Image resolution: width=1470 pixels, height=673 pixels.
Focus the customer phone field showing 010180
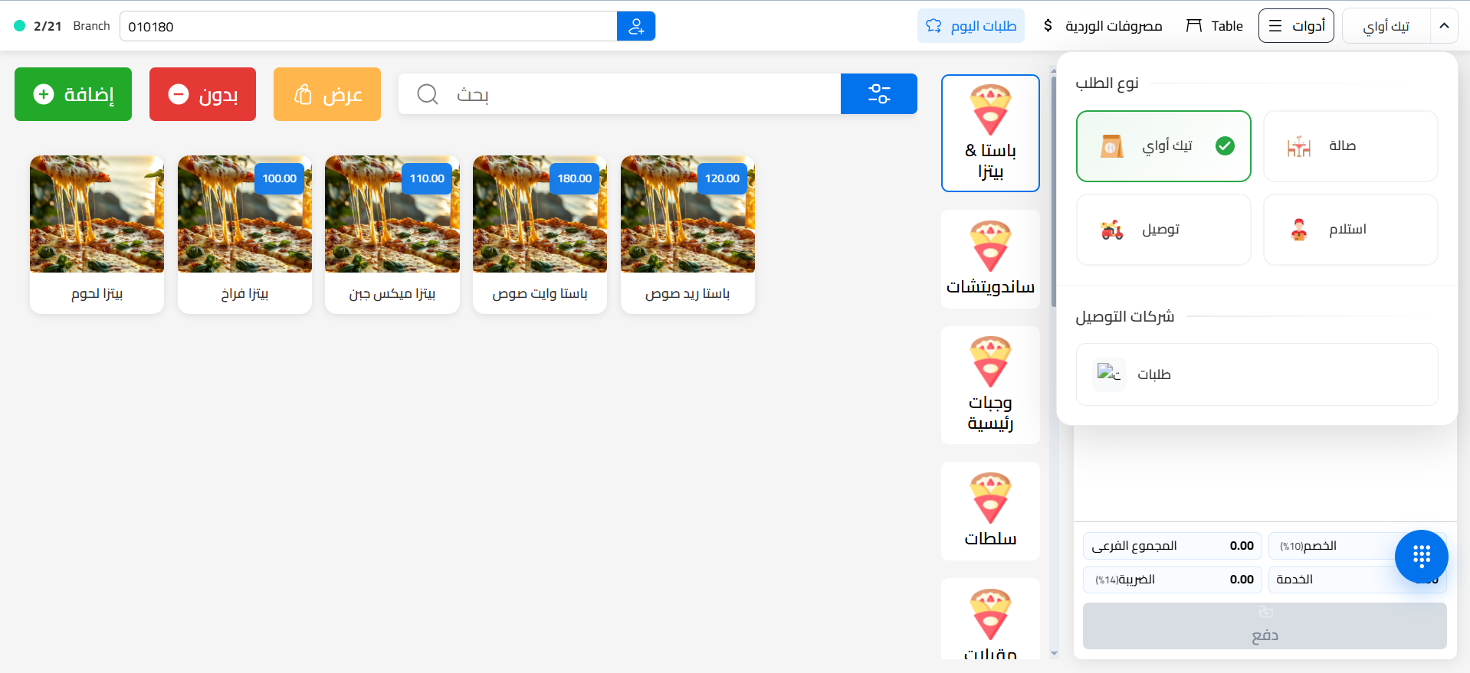[369, 26]
